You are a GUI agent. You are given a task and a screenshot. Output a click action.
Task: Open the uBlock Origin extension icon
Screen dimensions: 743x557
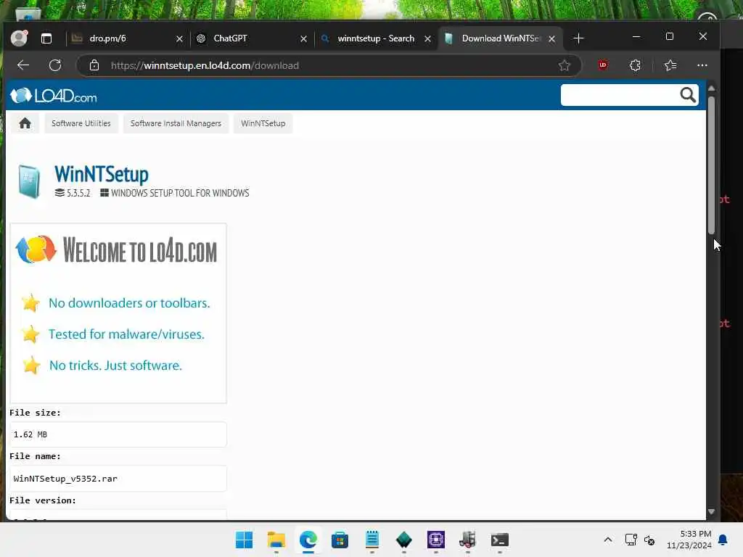coord(603,65)
